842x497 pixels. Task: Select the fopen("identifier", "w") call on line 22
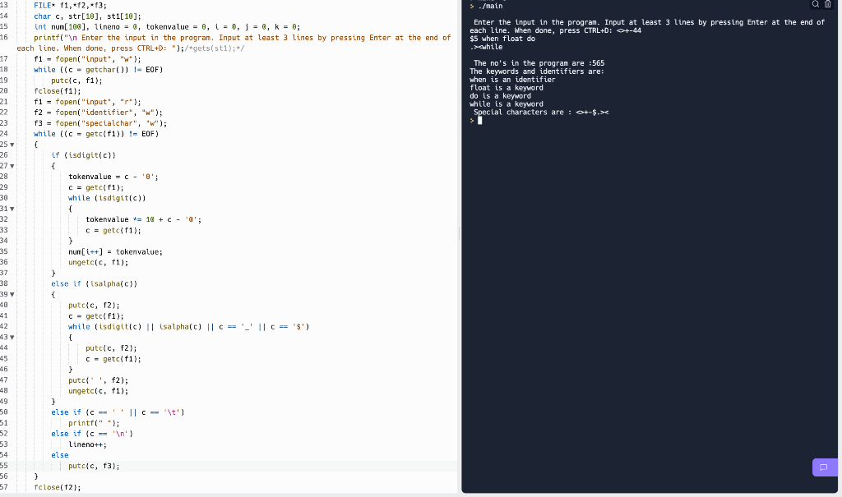pyautogui.click(x=107, y=112)
